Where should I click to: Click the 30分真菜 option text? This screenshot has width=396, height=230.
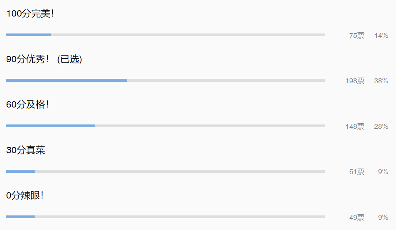pos(26,150)
